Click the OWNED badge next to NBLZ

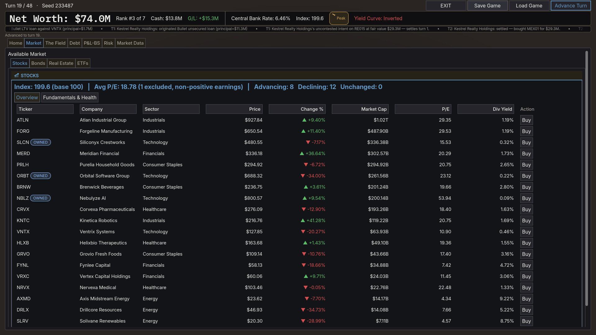point(40,198)
